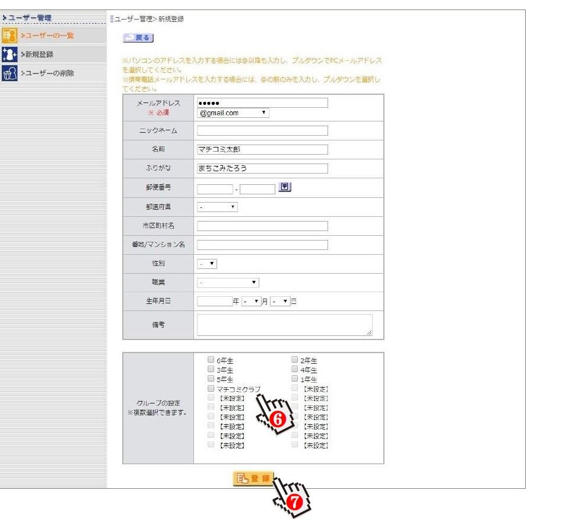Screen dimensions: 588x519
Task: Choose birth month from the 月 dropdown
Action: pos(251,302)
